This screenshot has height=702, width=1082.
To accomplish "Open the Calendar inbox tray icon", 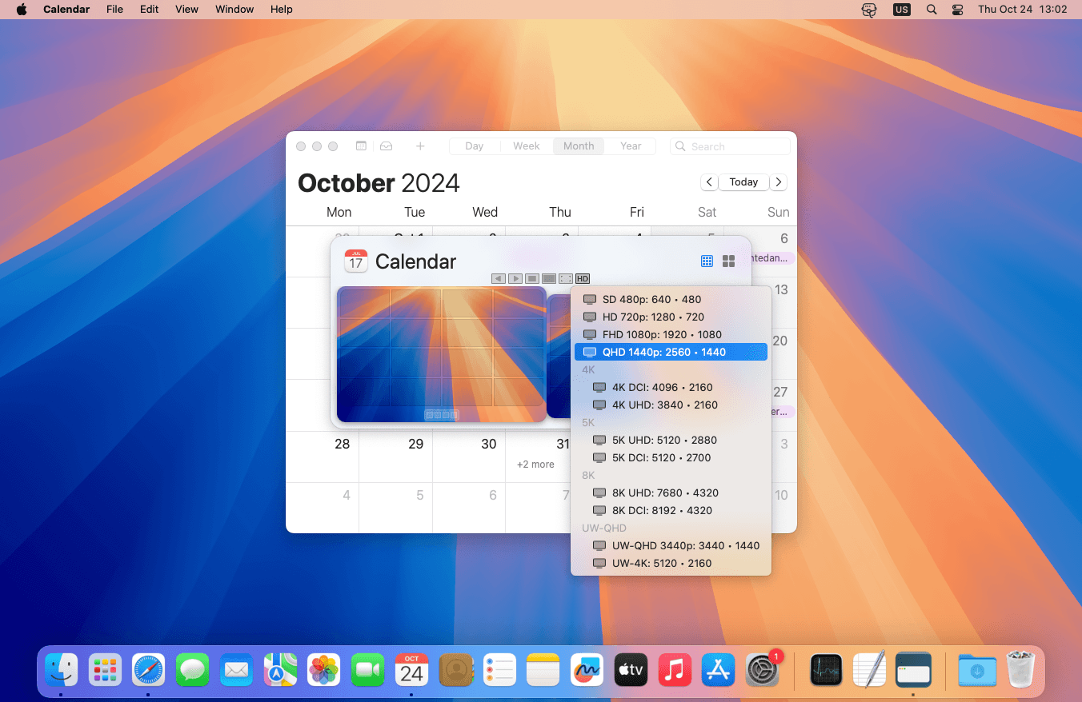I will coord(387,146).
